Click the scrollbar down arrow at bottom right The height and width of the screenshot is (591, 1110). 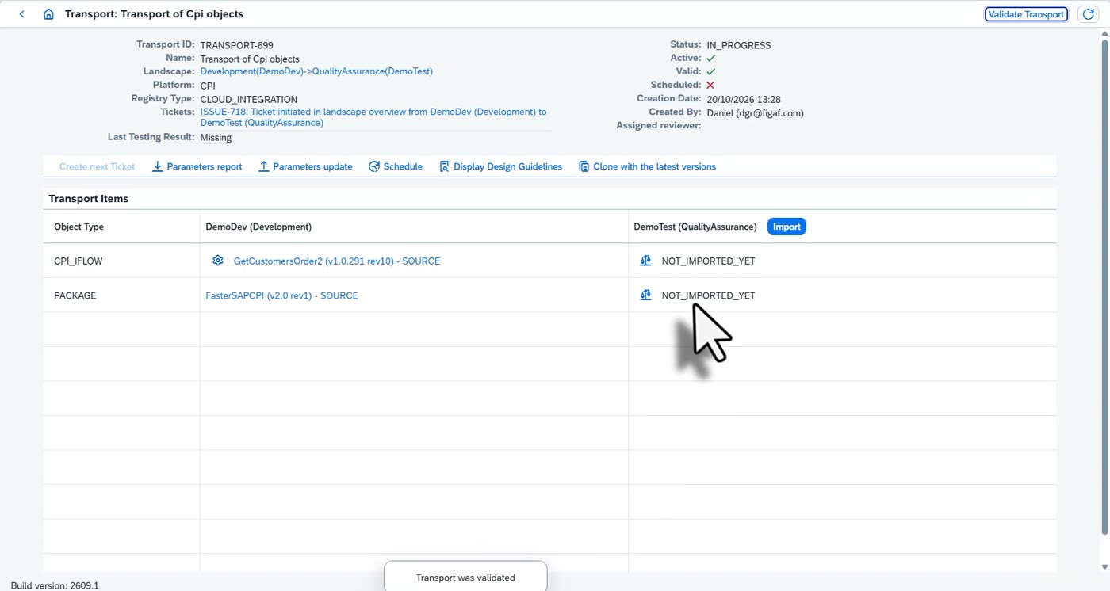1105,567
